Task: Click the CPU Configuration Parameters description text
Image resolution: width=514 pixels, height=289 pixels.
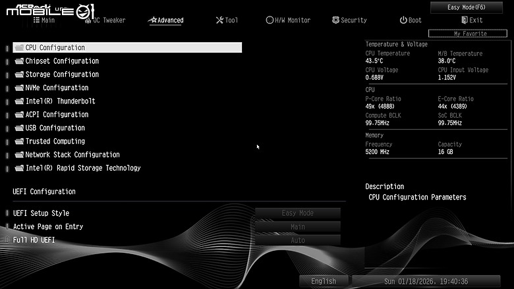Action: click(417, 197)
